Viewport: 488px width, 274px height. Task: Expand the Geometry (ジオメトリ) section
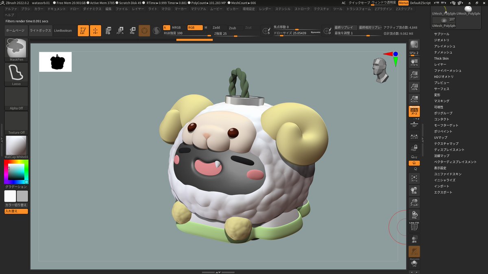tap(442, 40)
